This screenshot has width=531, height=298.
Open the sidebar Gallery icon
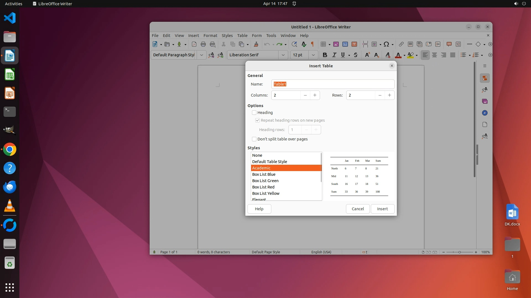(485, 101)
